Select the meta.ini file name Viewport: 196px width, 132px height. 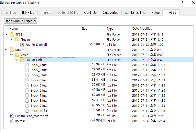pos(21,121)
